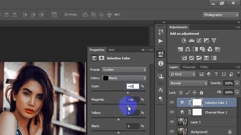241x135 pixels.
Task: Add a Curves adjustment
Action: pos(199,40)
